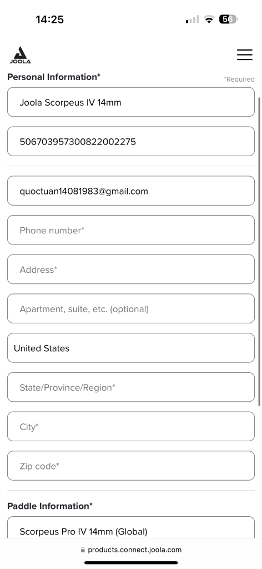Open the hamburger menu
Image resolution: width=262 pixels, height=569 pixels.
click(245, 55)
